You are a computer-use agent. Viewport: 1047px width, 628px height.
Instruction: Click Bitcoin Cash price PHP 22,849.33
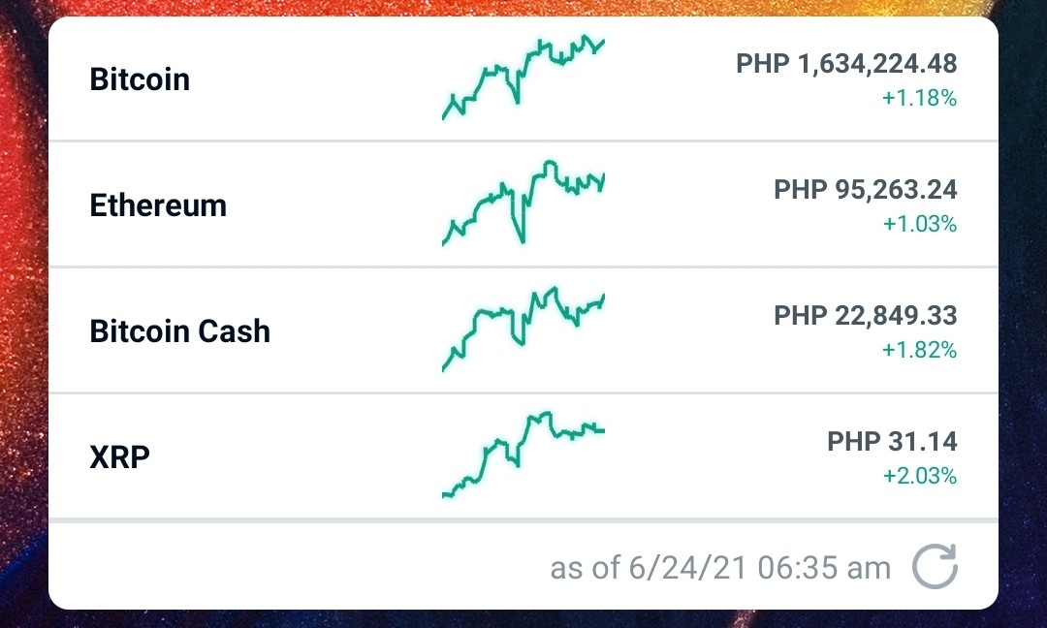pos(865,316)
